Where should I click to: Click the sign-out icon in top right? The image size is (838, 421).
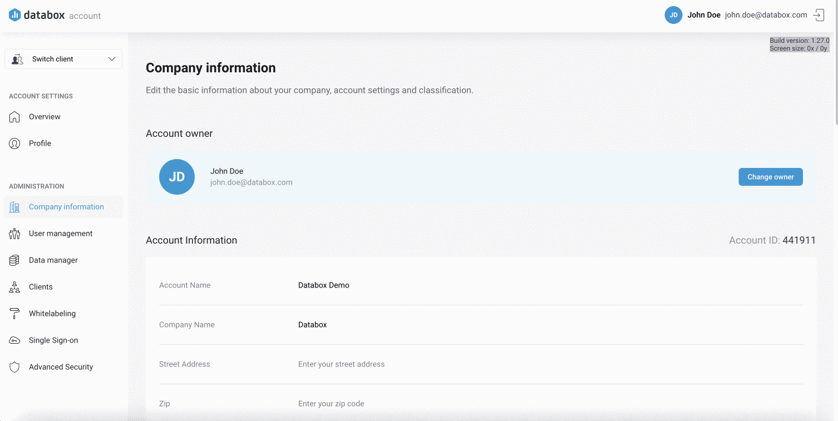point(818,14)
